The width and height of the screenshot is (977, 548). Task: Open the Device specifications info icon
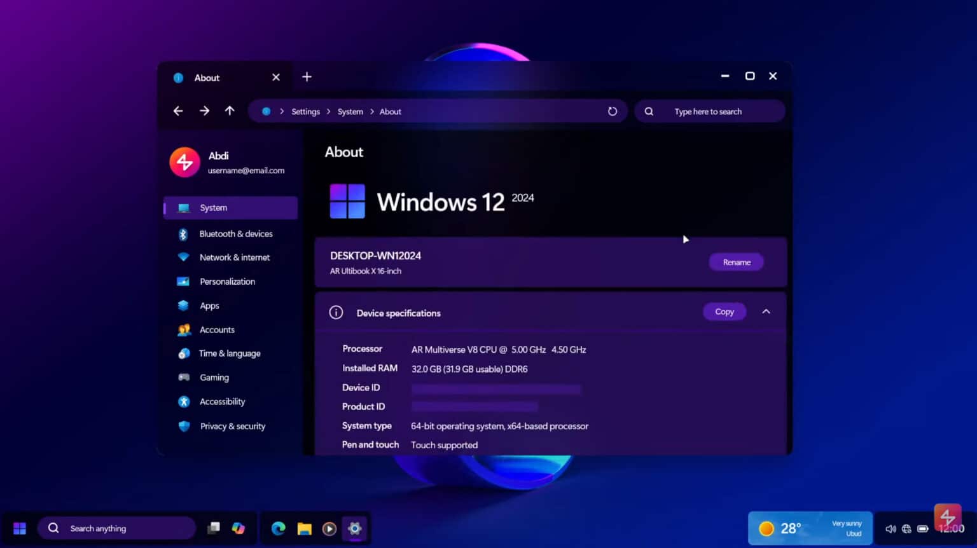point(336,312)
